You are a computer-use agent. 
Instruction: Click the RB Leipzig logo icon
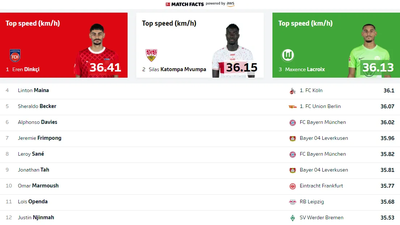(292, 202)
